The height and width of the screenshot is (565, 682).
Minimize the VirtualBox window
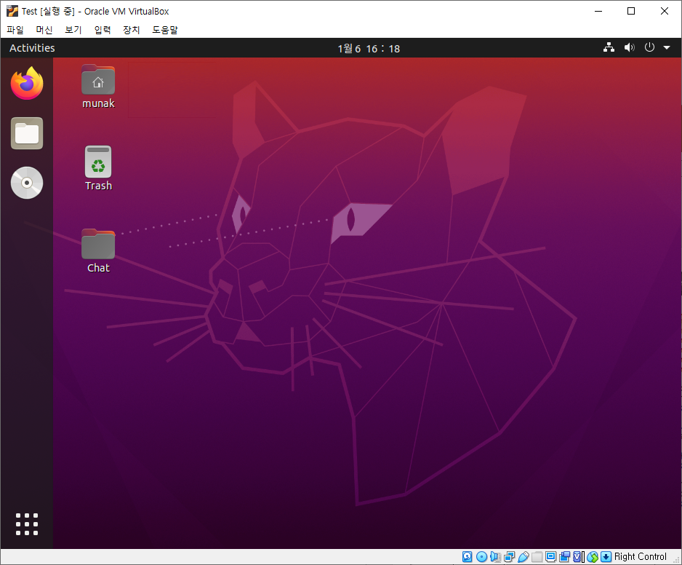pyautogui.click(x=598, y=11)
